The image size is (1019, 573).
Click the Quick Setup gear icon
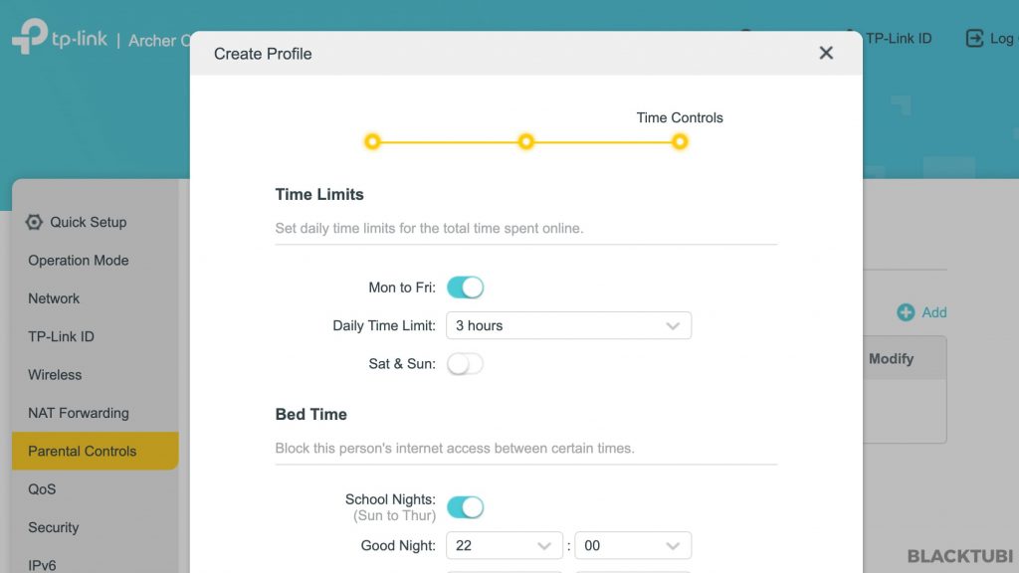coord(34,222)
